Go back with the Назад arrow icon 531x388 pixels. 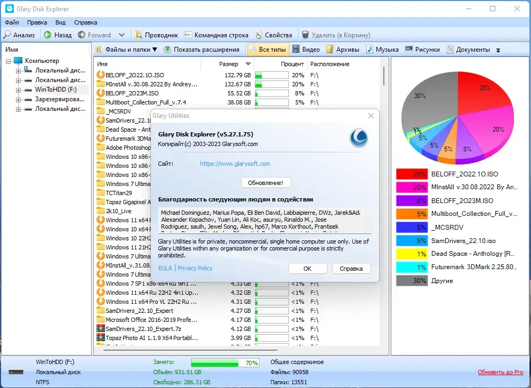coord(48,35)
